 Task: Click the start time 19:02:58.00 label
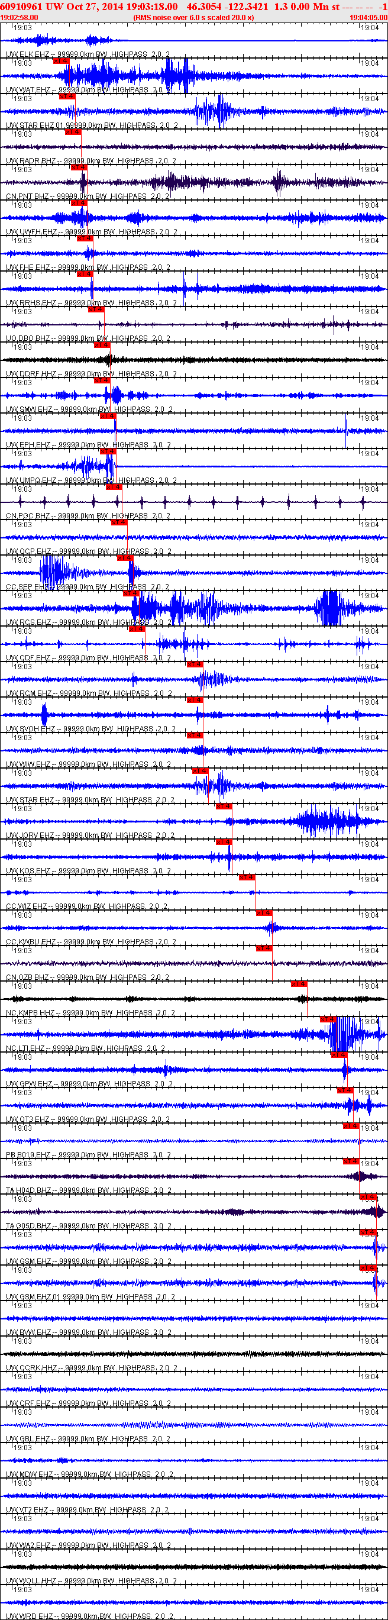click(19, 18)
